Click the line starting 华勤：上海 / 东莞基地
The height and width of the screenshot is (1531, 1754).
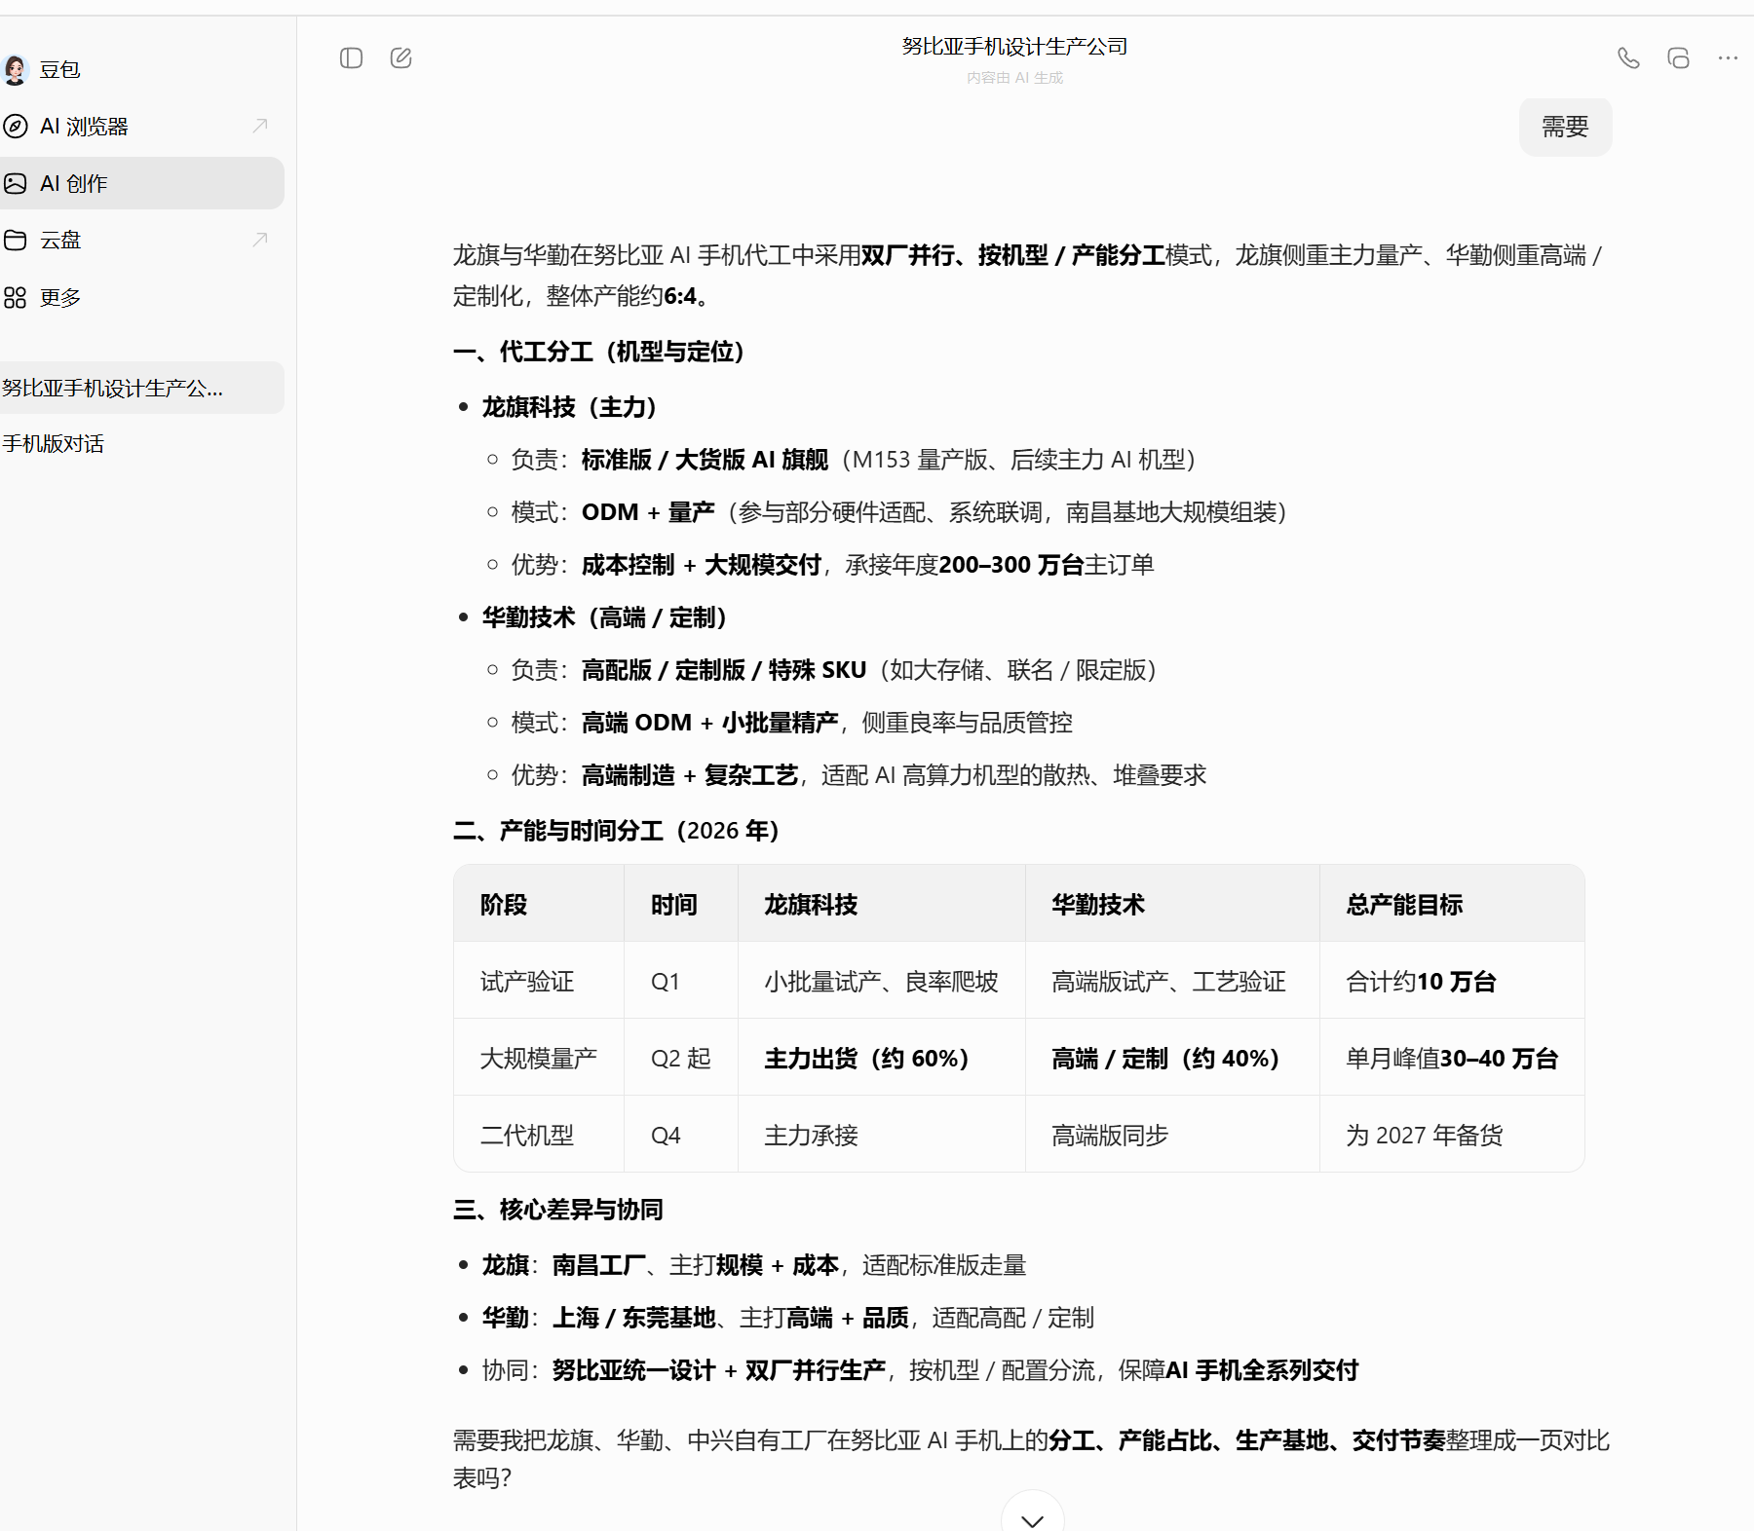tap(788, 1318)
